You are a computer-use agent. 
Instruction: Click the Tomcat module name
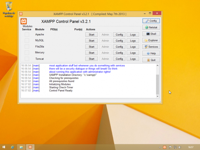[40, 59]
